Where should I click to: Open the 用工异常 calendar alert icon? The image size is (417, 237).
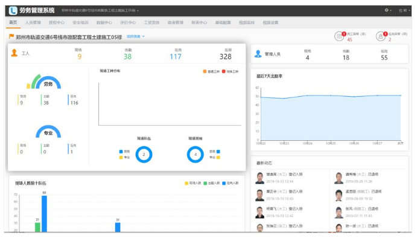pyautogui.click(x=339, y=36)
